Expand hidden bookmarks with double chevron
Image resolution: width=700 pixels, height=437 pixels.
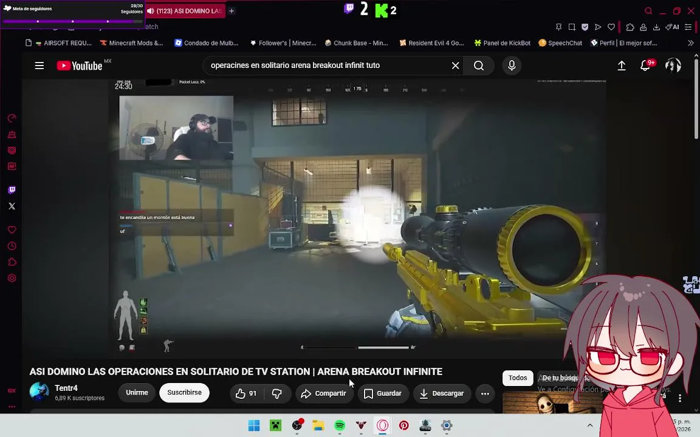[691, 43]
